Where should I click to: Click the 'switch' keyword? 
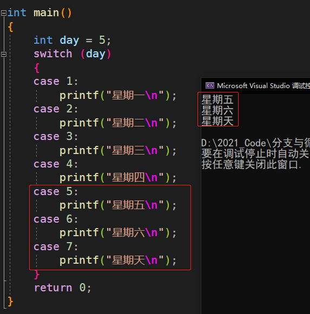pos(52,54)
